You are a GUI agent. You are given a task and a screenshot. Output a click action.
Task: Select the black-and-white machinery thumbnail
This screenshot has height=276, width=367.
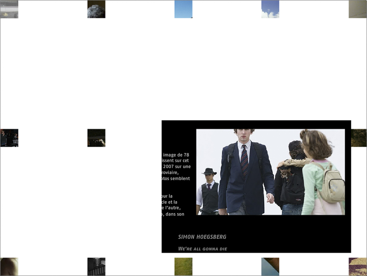click(x=96, y=267)
